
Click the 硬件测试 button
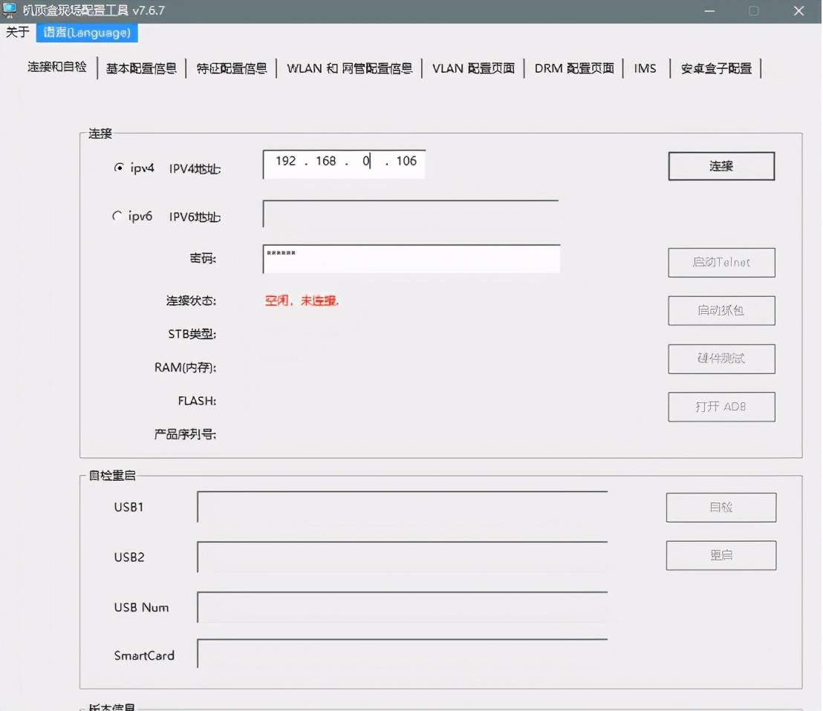coord(721,358)
